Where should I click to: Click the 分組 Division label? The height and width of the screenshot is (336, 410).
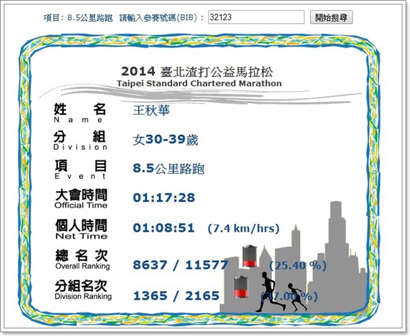coord(80,141)
